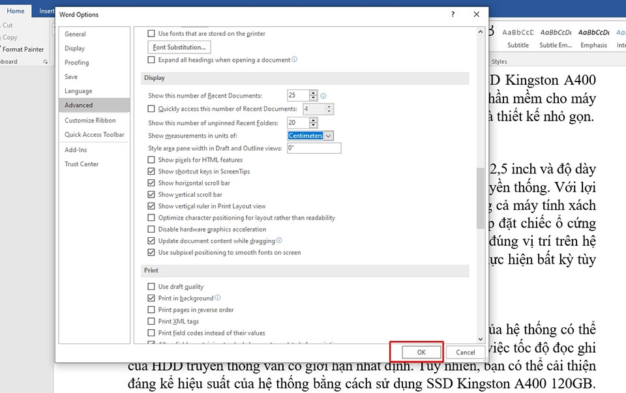The height and width of the screenshot is (393, 626).
Task: Click info icon beside Update document content
Action: [279, 240]
